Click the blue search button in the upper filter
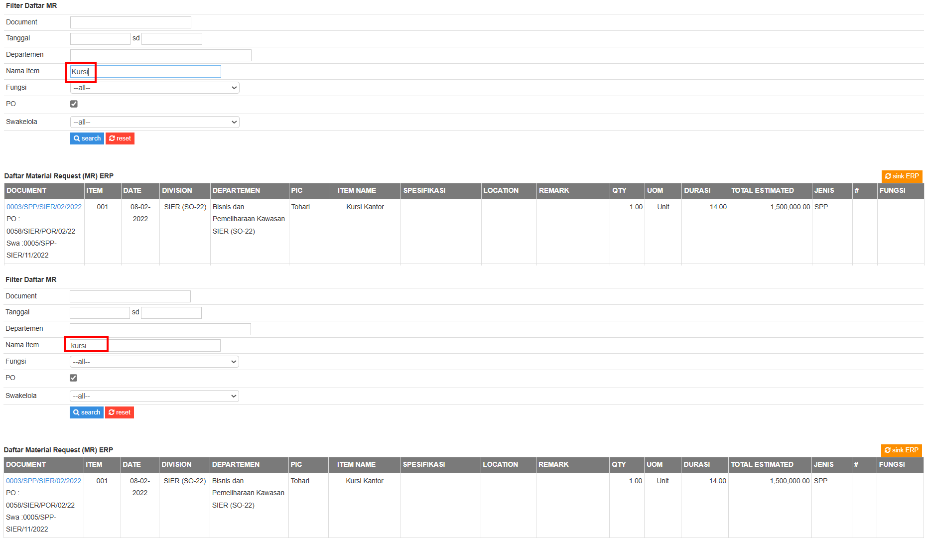This screenshot has width=927, height=538. (87, 138)
